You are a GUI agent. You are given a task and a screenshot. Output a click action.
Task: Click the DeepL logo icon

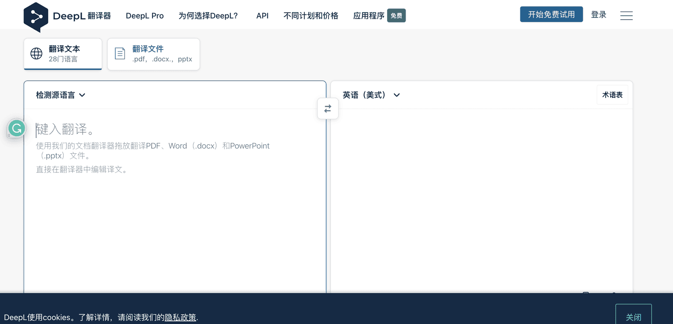point(36,17)
